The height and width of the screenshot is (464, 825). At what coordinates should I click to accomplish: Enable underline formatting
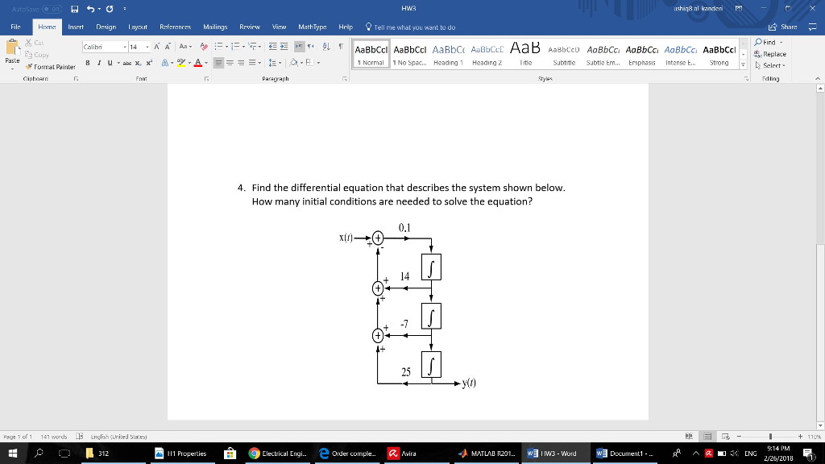(109, 63)
